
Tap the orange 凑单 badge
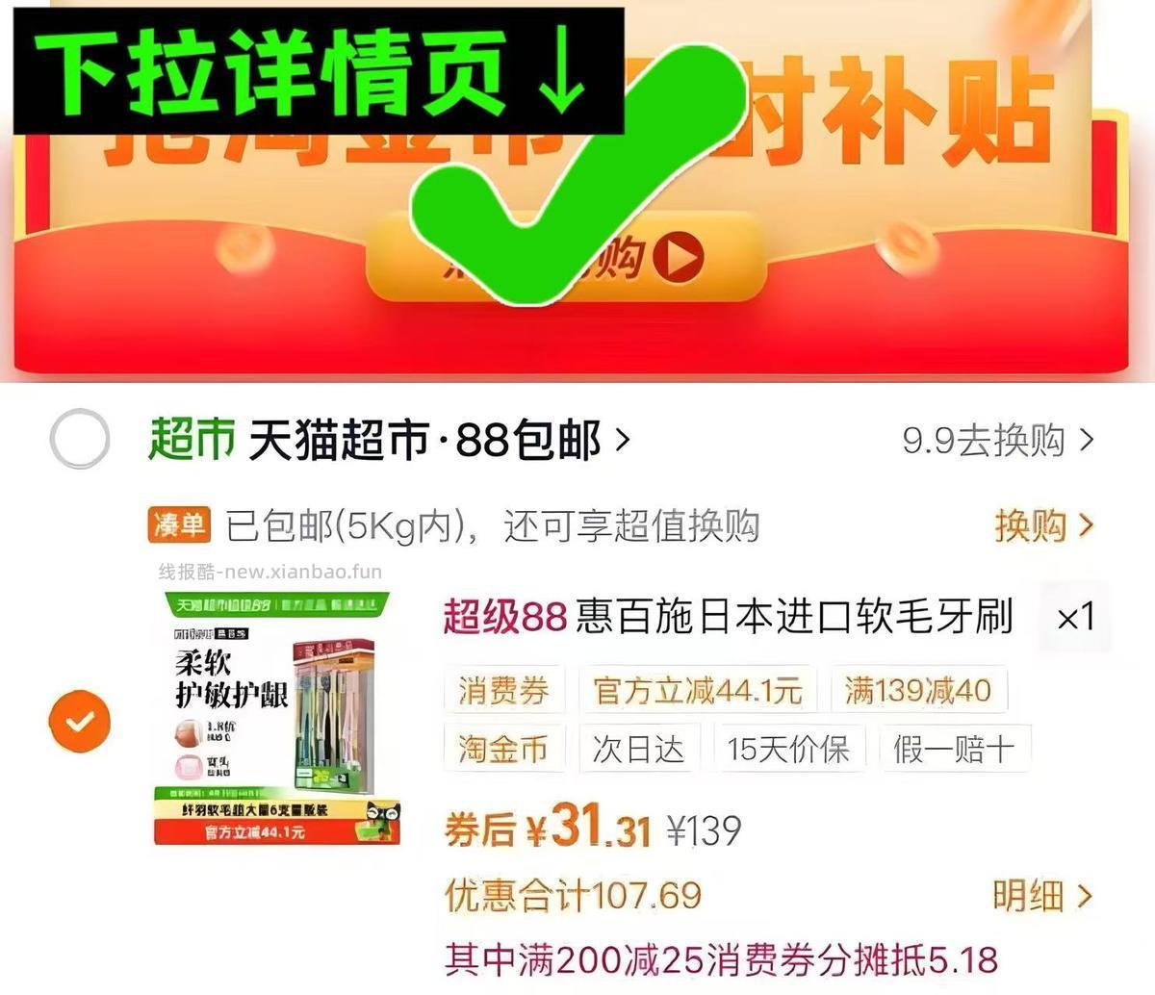(179, 524)
